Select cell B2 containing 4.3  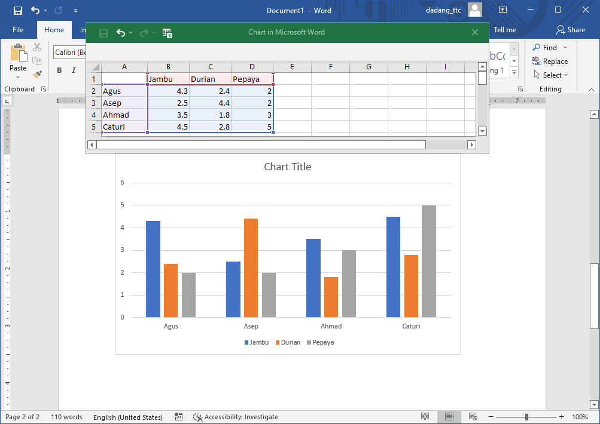coord(168,91)
